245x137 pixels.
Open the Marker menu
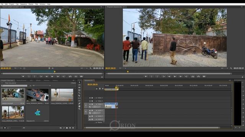coord(31,4)
